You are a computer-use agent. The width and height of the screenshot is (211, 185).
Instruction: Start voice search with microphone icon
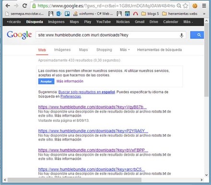[181, 35]
